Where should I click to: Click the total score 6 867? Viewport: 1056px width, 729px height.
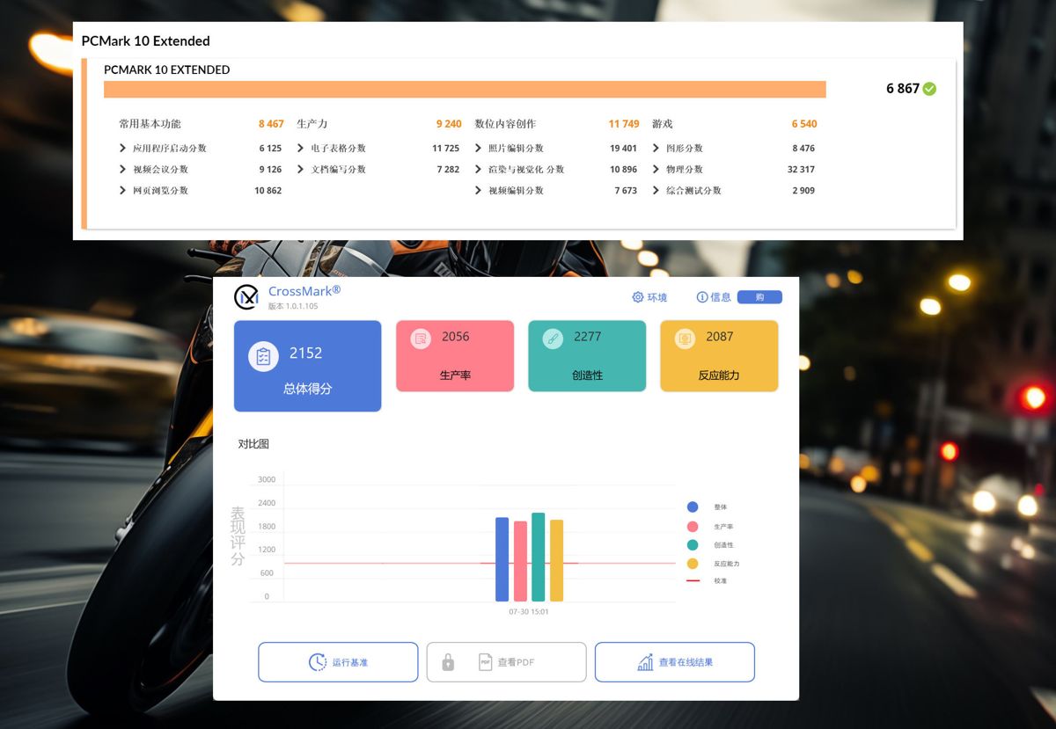pyautogui.click(x=903, y=89)
